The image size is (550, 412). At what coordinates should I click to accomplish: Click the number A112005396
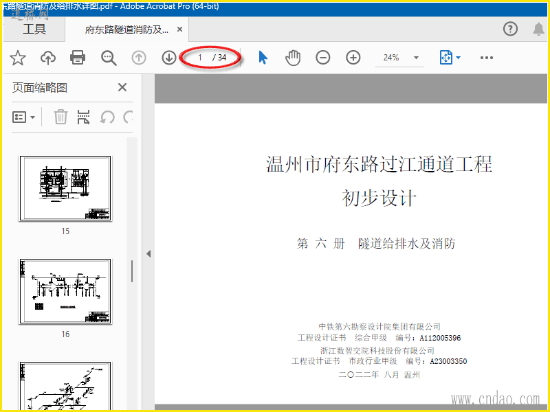coord(440,338)
